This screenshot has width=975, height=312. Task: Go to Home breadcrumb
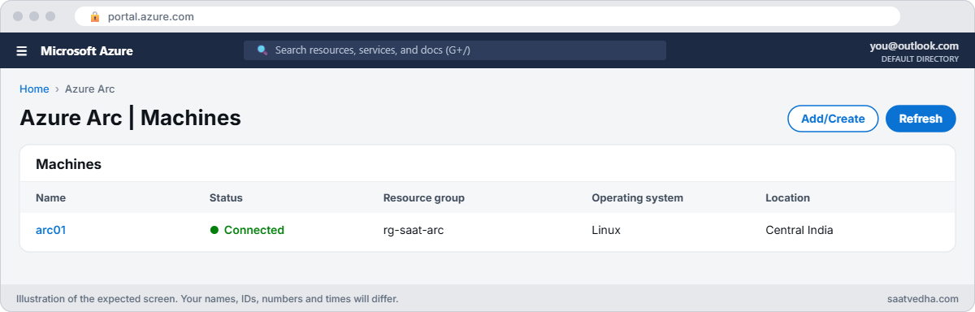click(34, 89)
